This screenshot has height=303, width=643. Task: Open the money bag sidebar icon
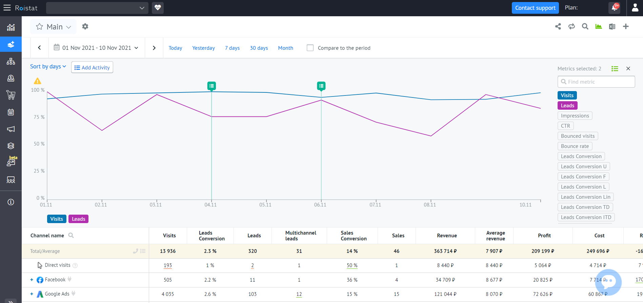click(x=11, y=78)
